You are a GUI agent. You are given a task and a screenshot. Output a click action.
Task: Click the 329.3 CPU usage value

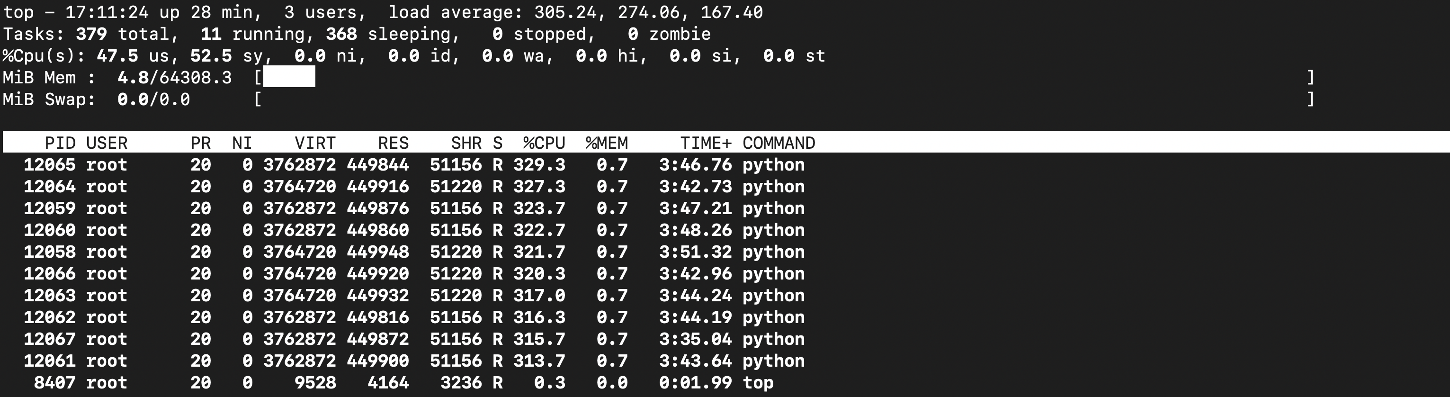coord(539,165)
